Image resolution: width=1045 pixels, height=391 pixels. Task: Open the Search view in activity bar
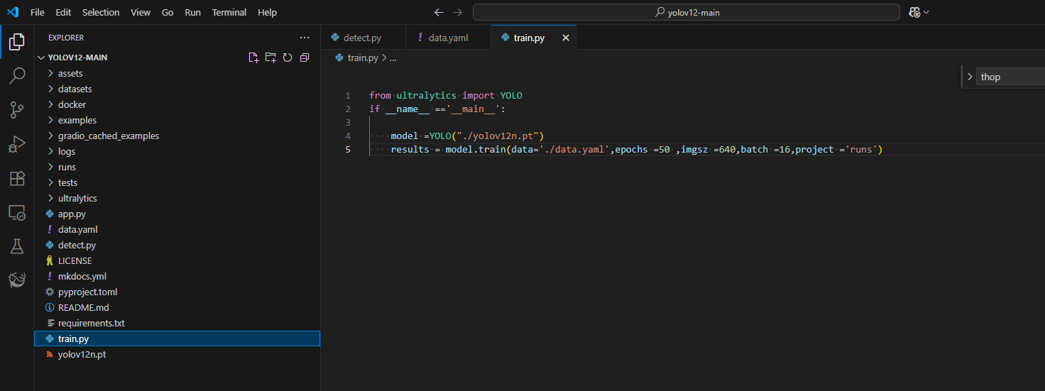[17, 75]
